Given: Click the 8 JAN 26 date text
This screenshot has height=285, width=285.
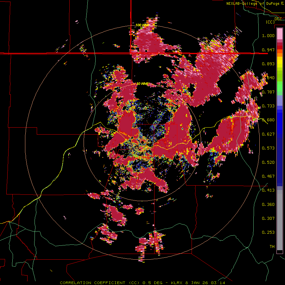Looking at the screenshot, I should [x=197, y=283].
